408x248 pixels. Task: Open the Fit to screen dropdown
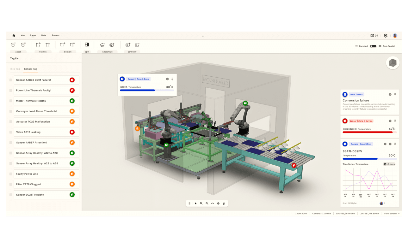[x=391, y=213]
